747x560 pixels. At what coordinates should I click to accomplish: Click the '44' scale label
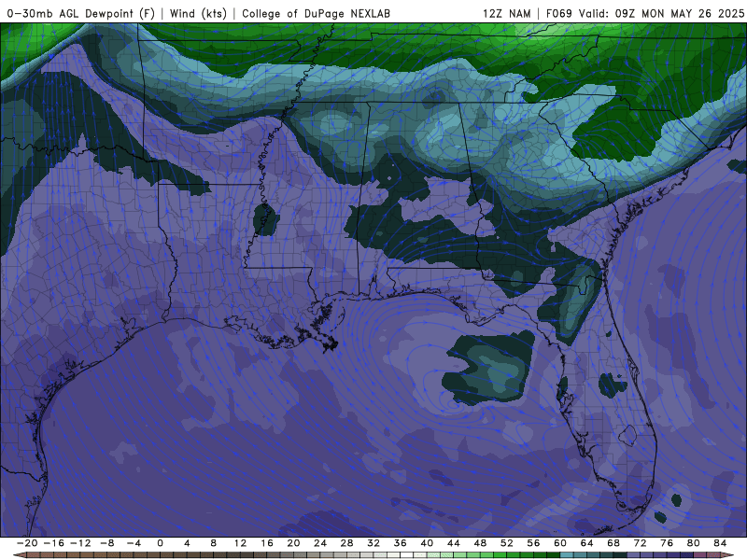click(454, 543)
